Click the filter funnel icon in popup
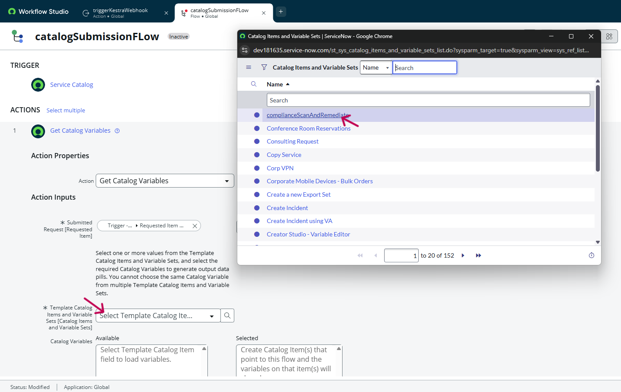The width and height of the screenshot is (621, 392). pyautogui.click(x=264, y=67)
